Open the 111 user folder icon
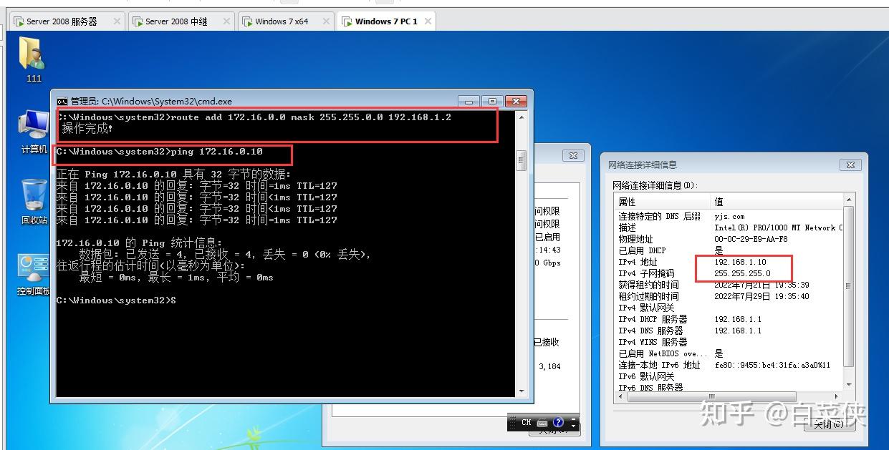 point(31,56)
